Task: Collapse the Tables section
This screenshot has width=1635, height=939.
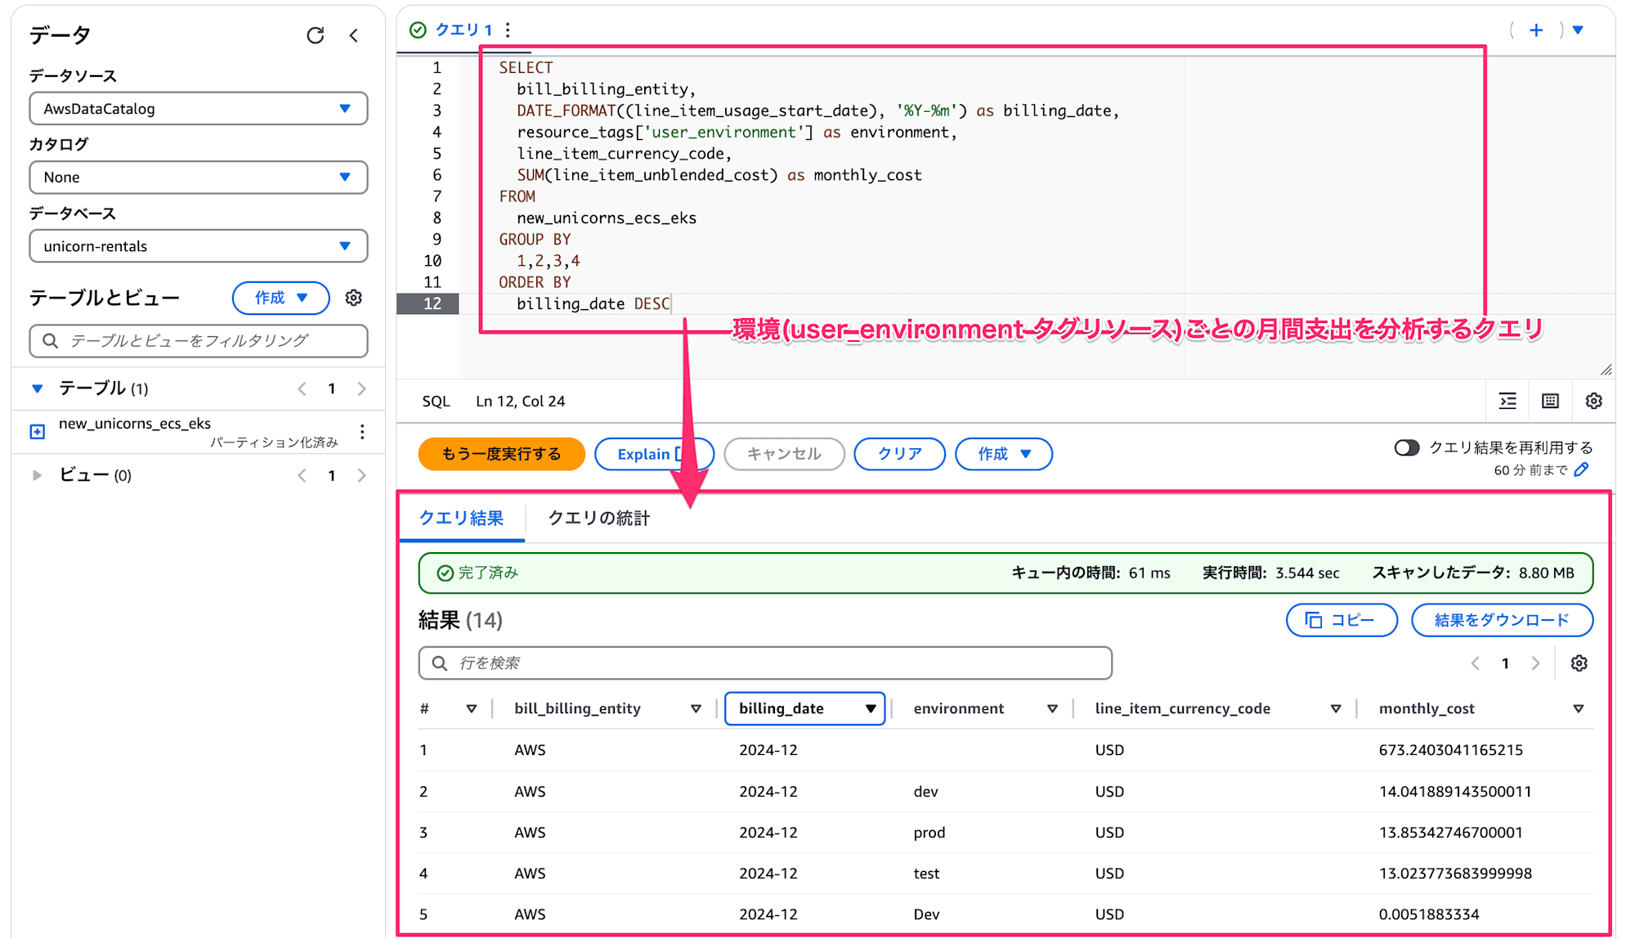Action: pos(37,389)
